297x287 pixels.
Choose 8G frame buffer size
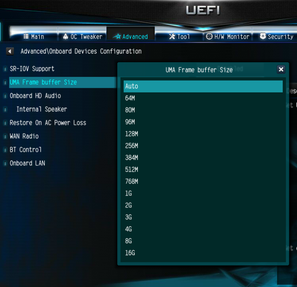coord(203,241)
